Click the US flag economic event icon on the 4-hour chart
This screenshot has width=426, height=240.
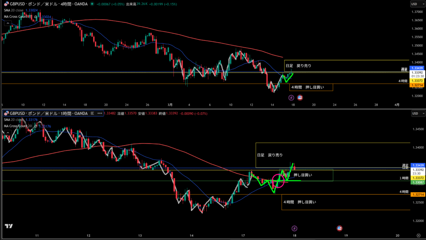coord(300,98)
